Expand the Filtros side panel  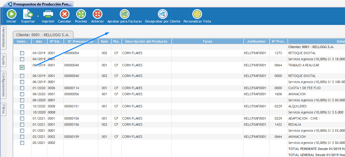[x=3, y=109]
